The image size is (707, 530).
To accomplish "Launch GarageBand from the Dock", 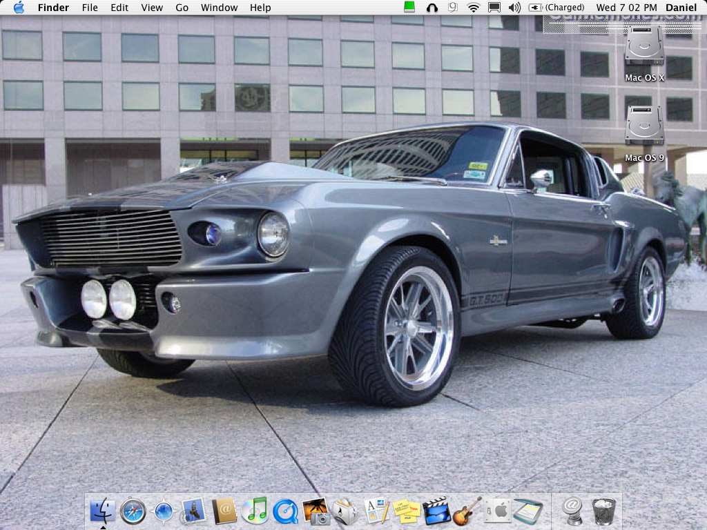I will [467, 511].
